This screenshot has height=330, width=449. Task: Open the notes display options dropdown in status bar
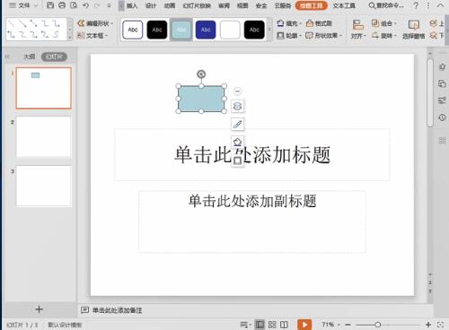(245, 325)
